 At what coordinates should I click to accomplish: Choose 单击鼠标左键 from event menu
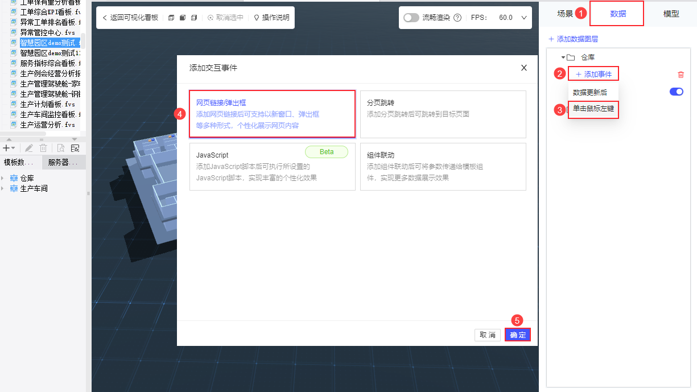593,109
